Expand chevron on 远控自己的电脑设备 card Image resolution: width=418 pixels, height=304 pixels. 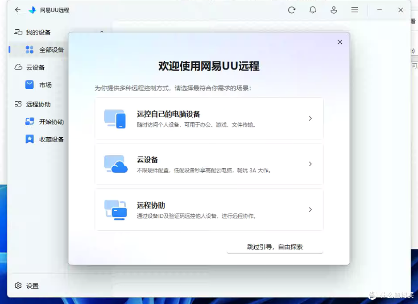click(x=310, y=118)
